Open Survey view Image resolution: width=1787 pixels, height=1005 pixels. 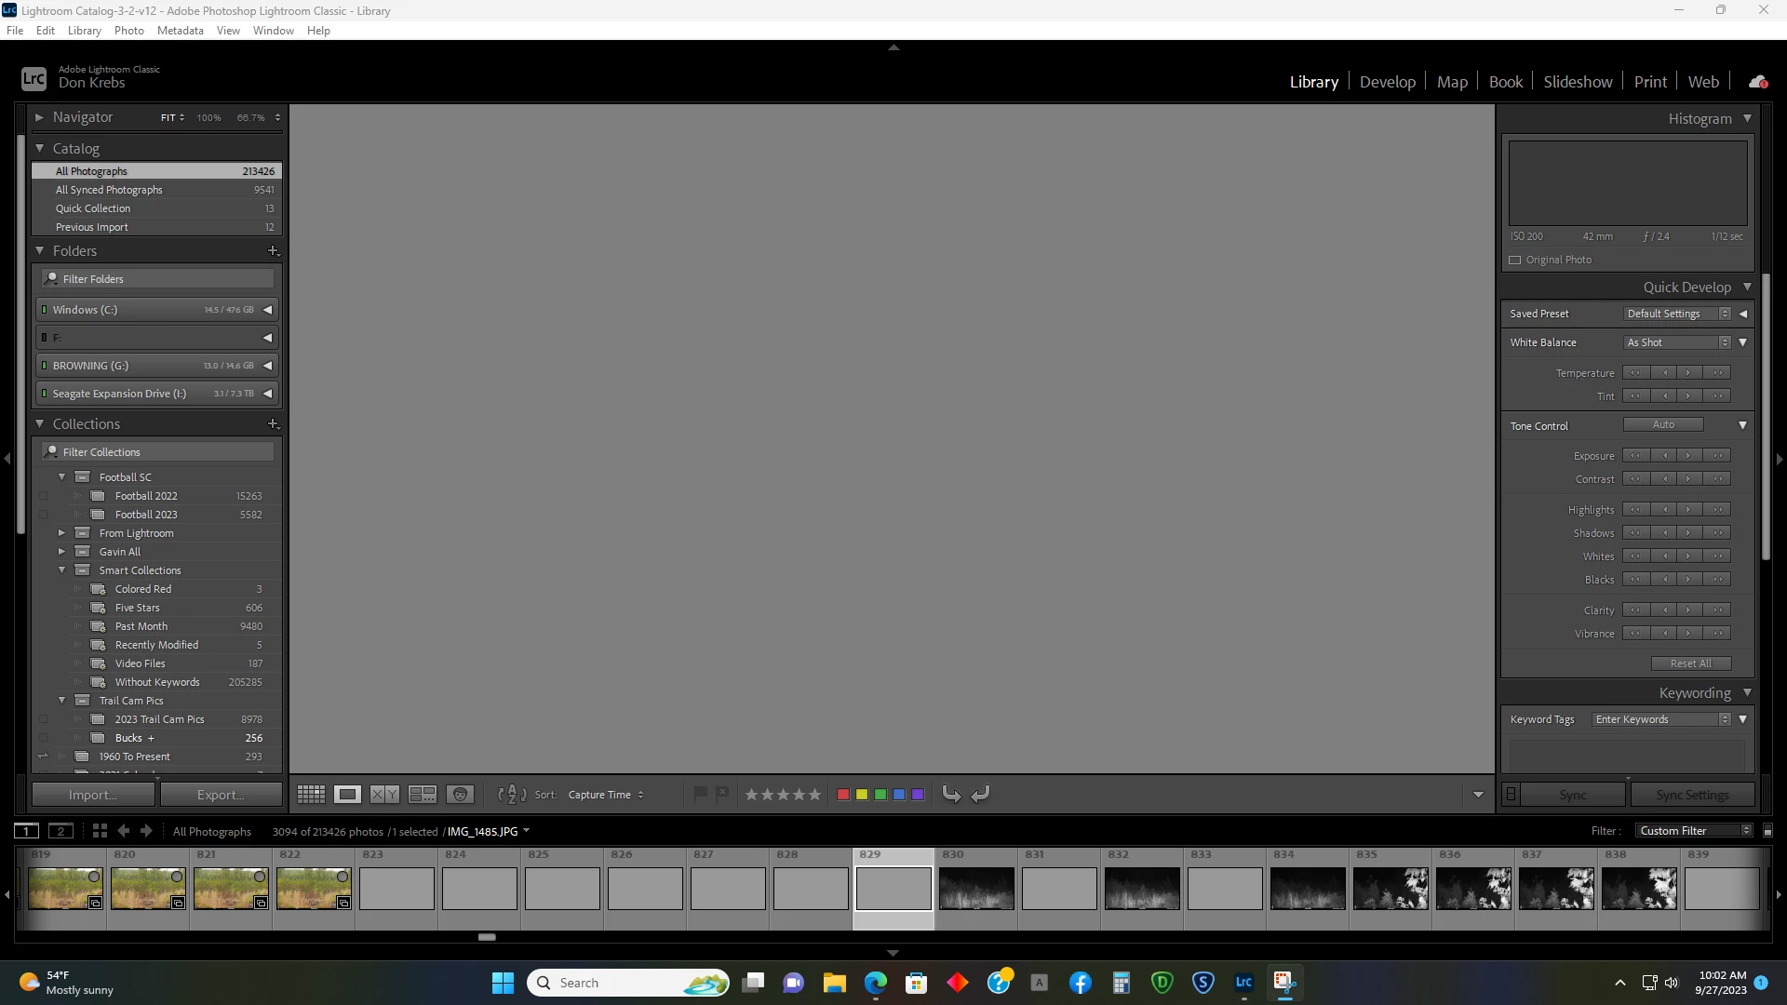pos(423,795)
